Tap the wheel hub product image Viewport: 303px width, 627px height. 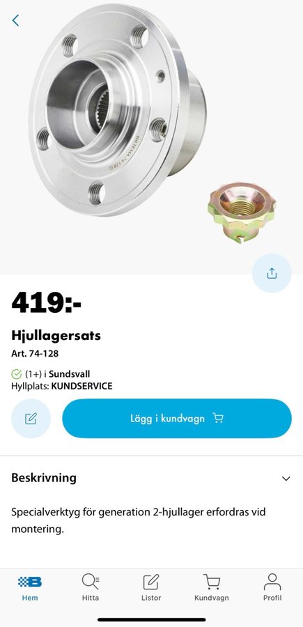coord(117,109)
